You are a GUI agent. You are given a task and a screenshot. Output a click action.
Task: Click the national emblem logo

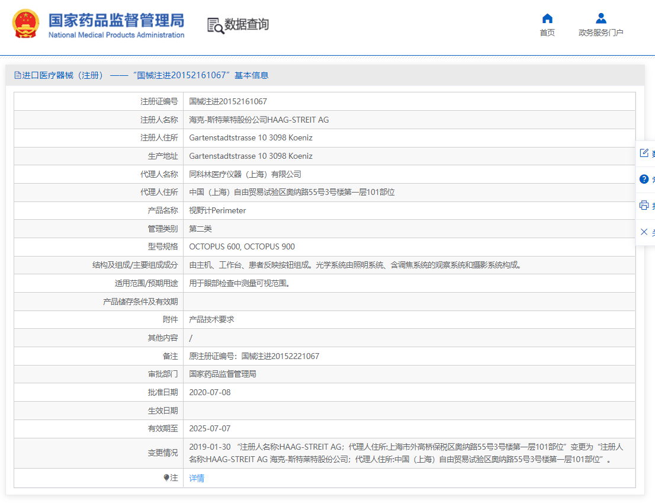26,24
